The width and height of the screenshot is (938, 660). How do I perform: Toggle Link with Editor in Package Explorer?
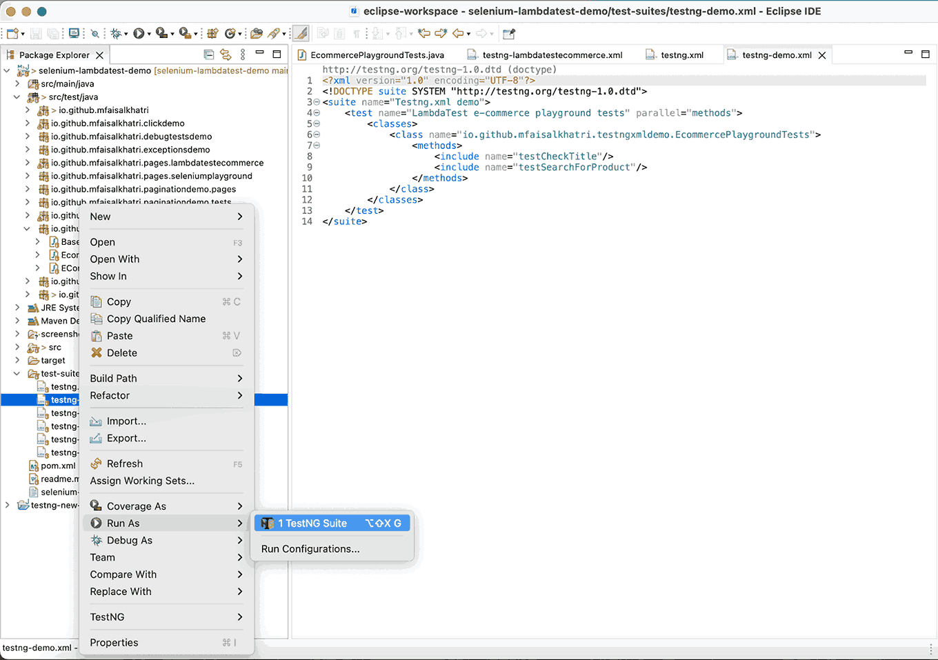224,54
